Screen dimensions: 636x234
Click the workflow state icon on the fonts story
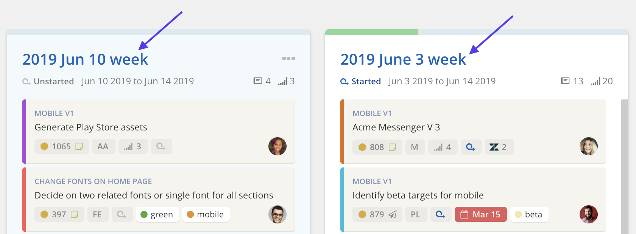pos(122,214)
